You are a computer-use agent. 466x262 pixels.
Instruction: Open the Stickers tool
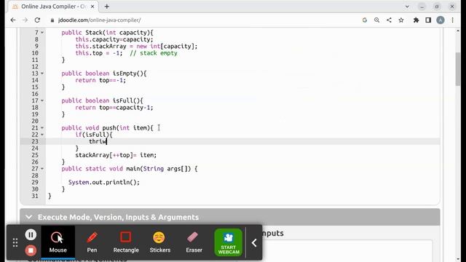160,242
